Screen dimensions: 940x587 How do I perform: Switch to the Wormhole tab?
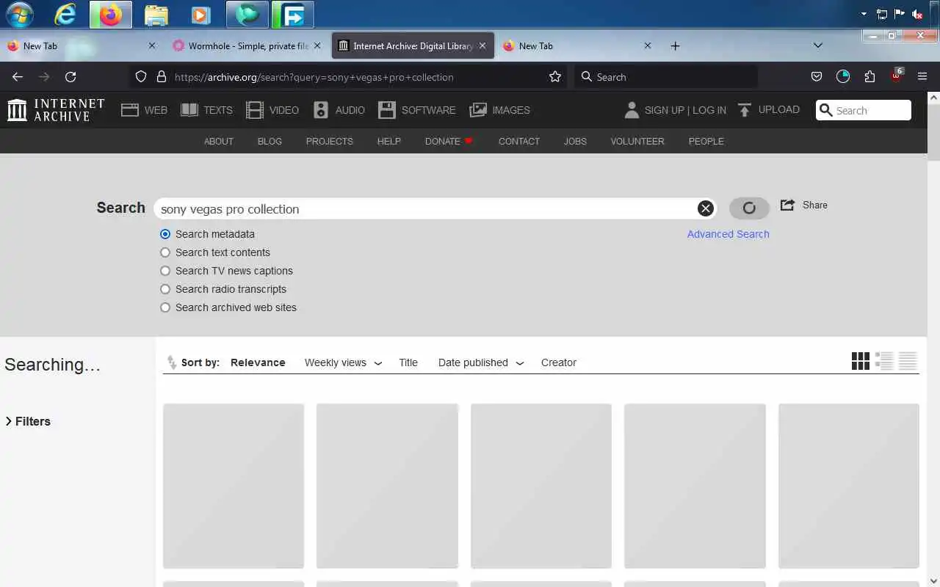[247, 45]
